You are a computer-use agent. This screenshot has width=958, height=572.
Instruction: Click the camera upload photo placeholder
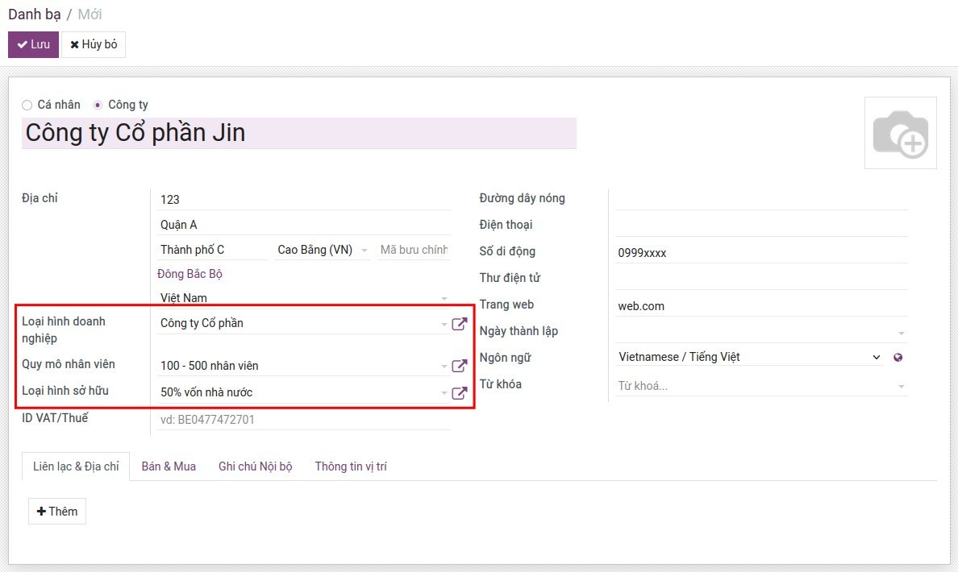[x=900, y=133]
